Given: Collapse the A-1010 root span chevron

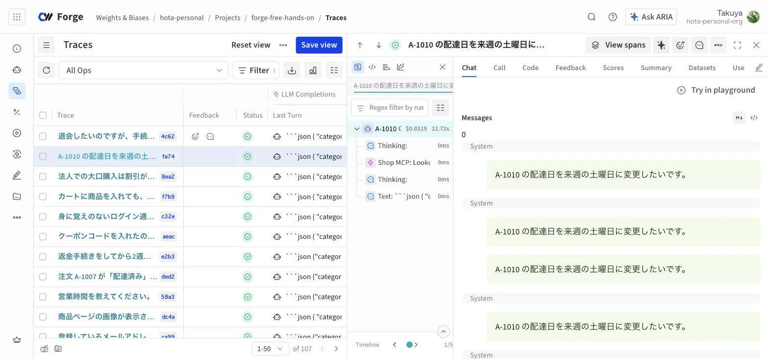Looking at the screenshot, I should tap(357, 128).
